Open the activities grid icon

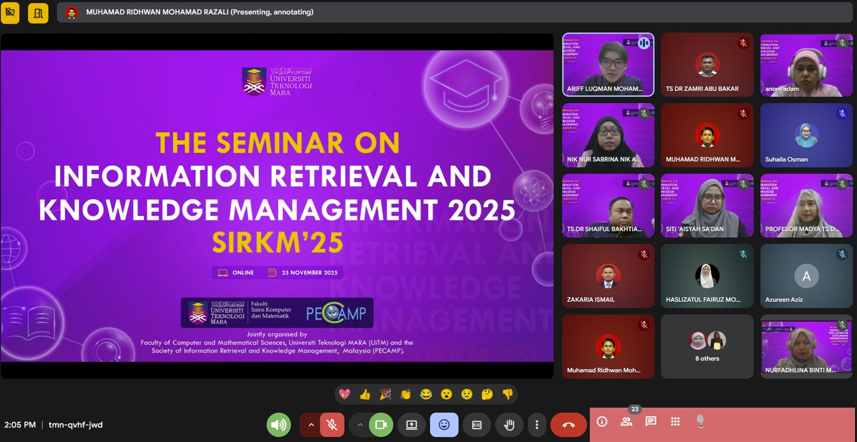point(675,422)
